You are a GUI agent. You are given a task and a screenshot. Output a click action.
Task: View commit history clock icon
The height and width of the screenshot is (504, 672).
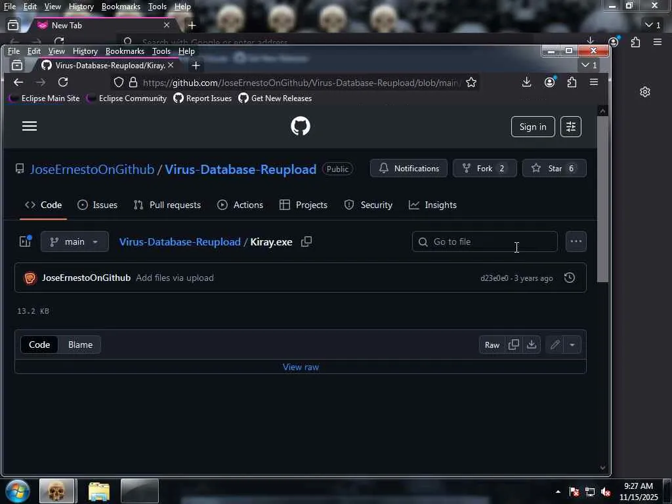point(569,278)
